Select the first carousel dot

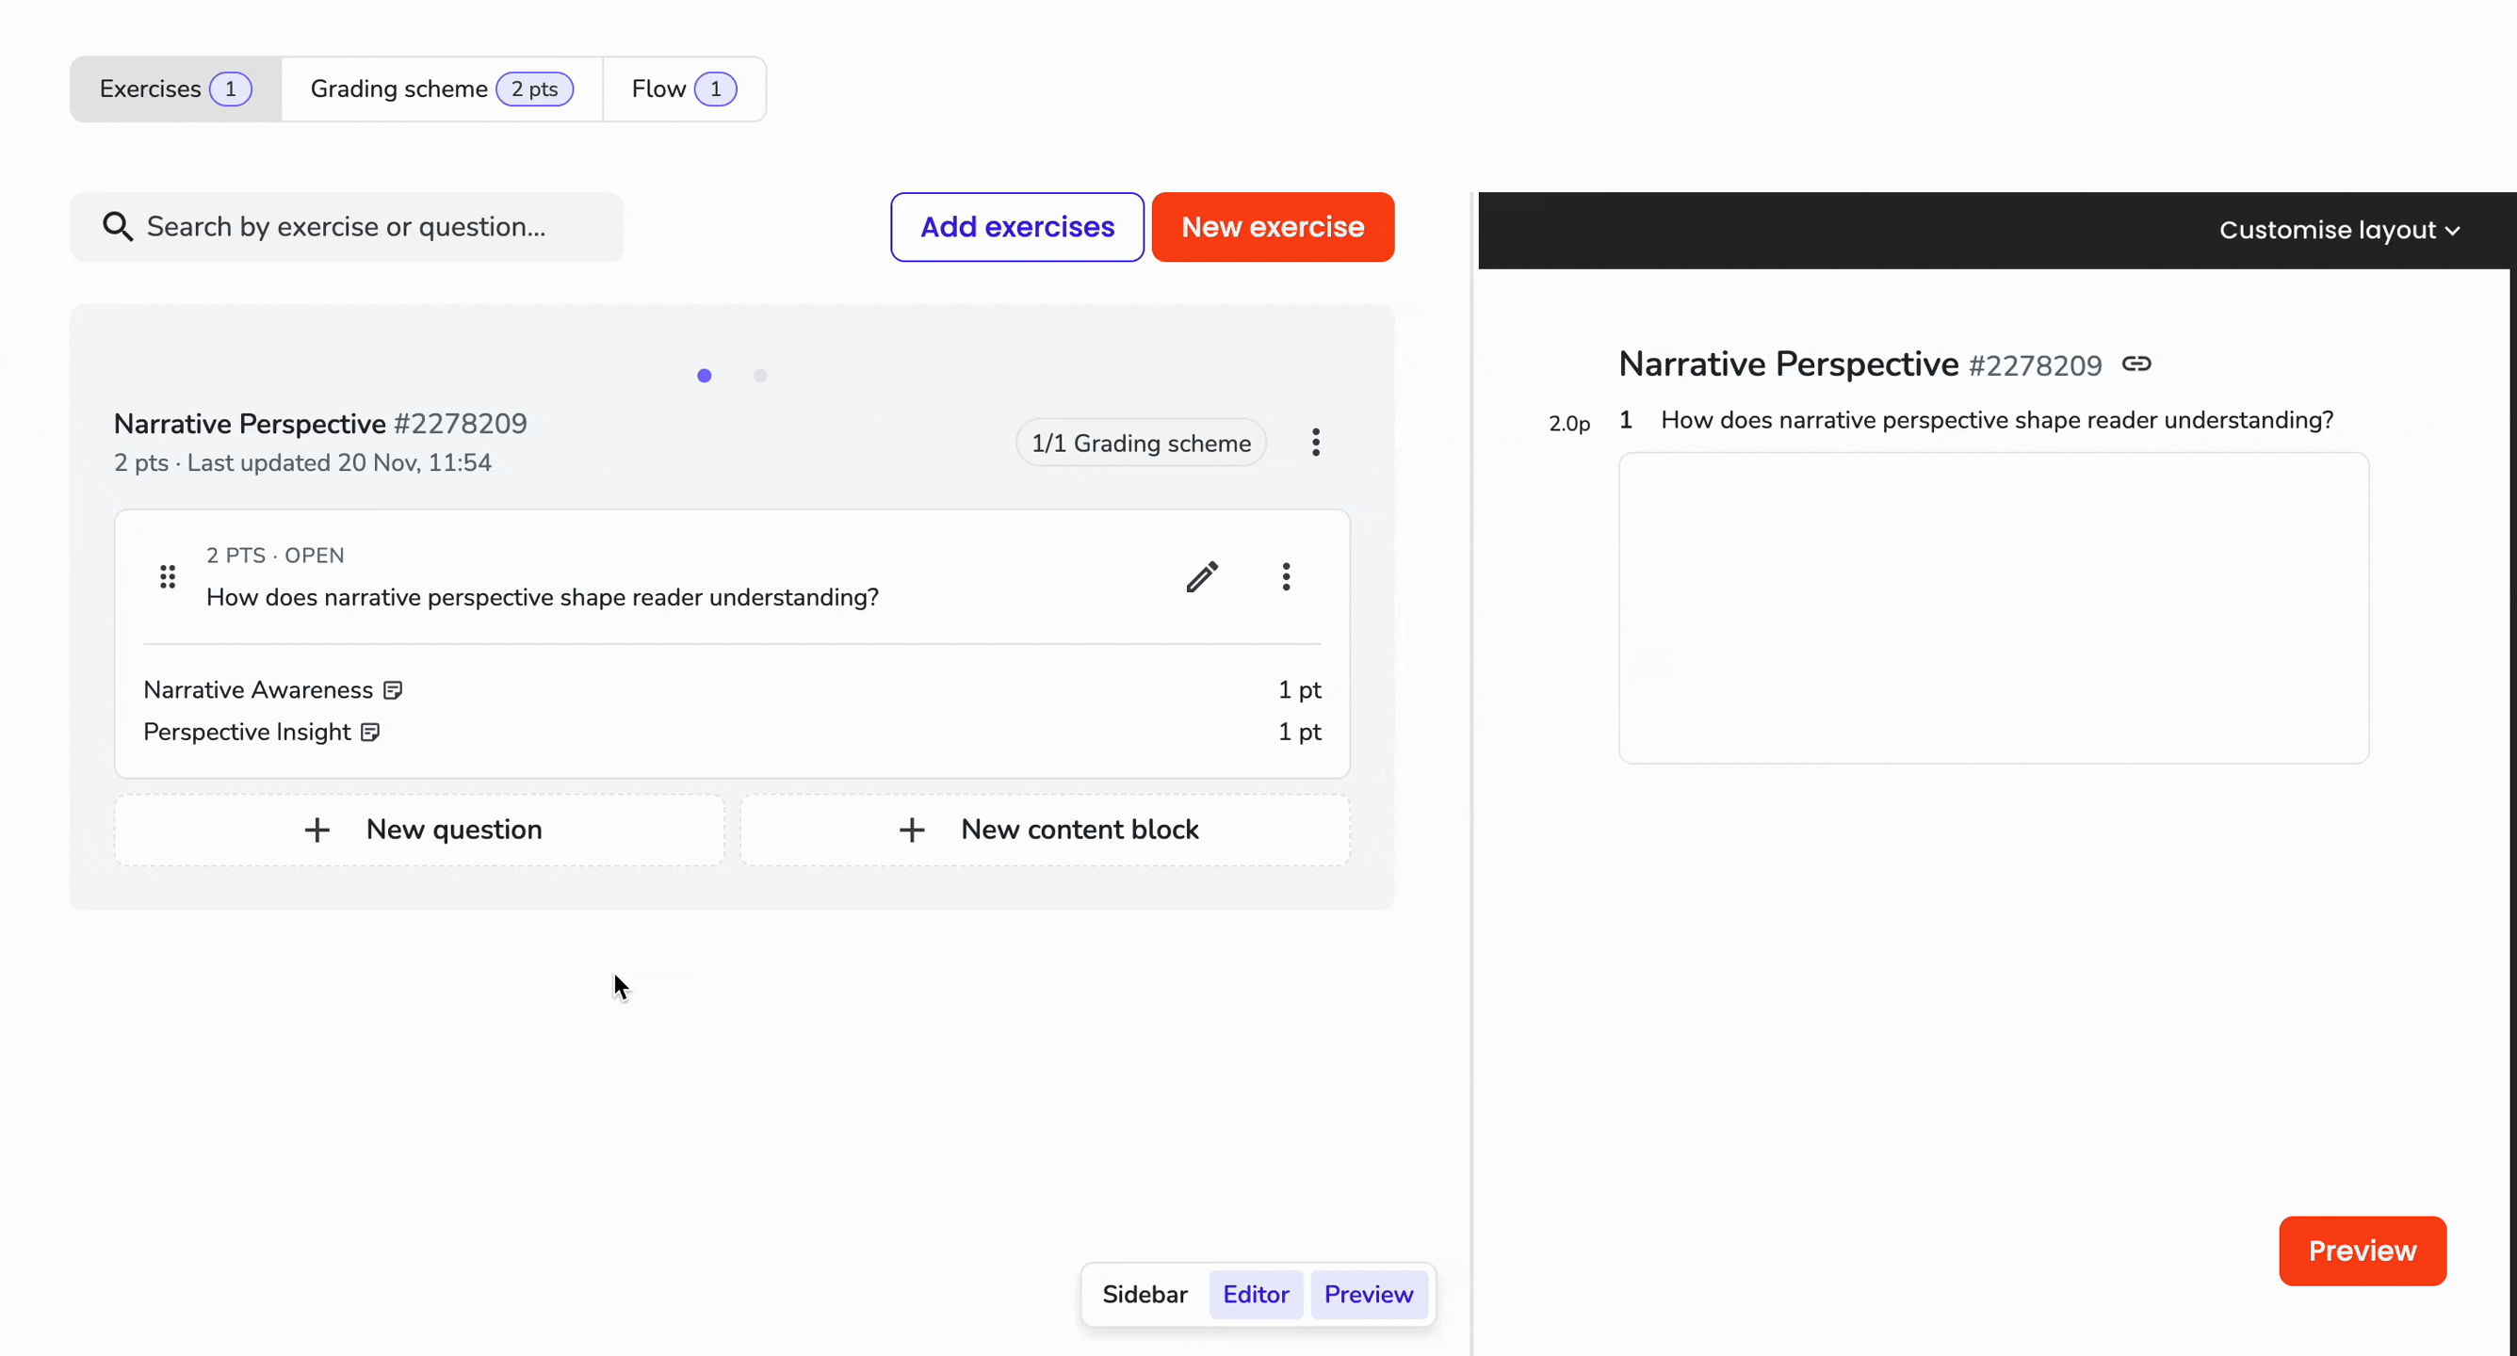(705, 376)
